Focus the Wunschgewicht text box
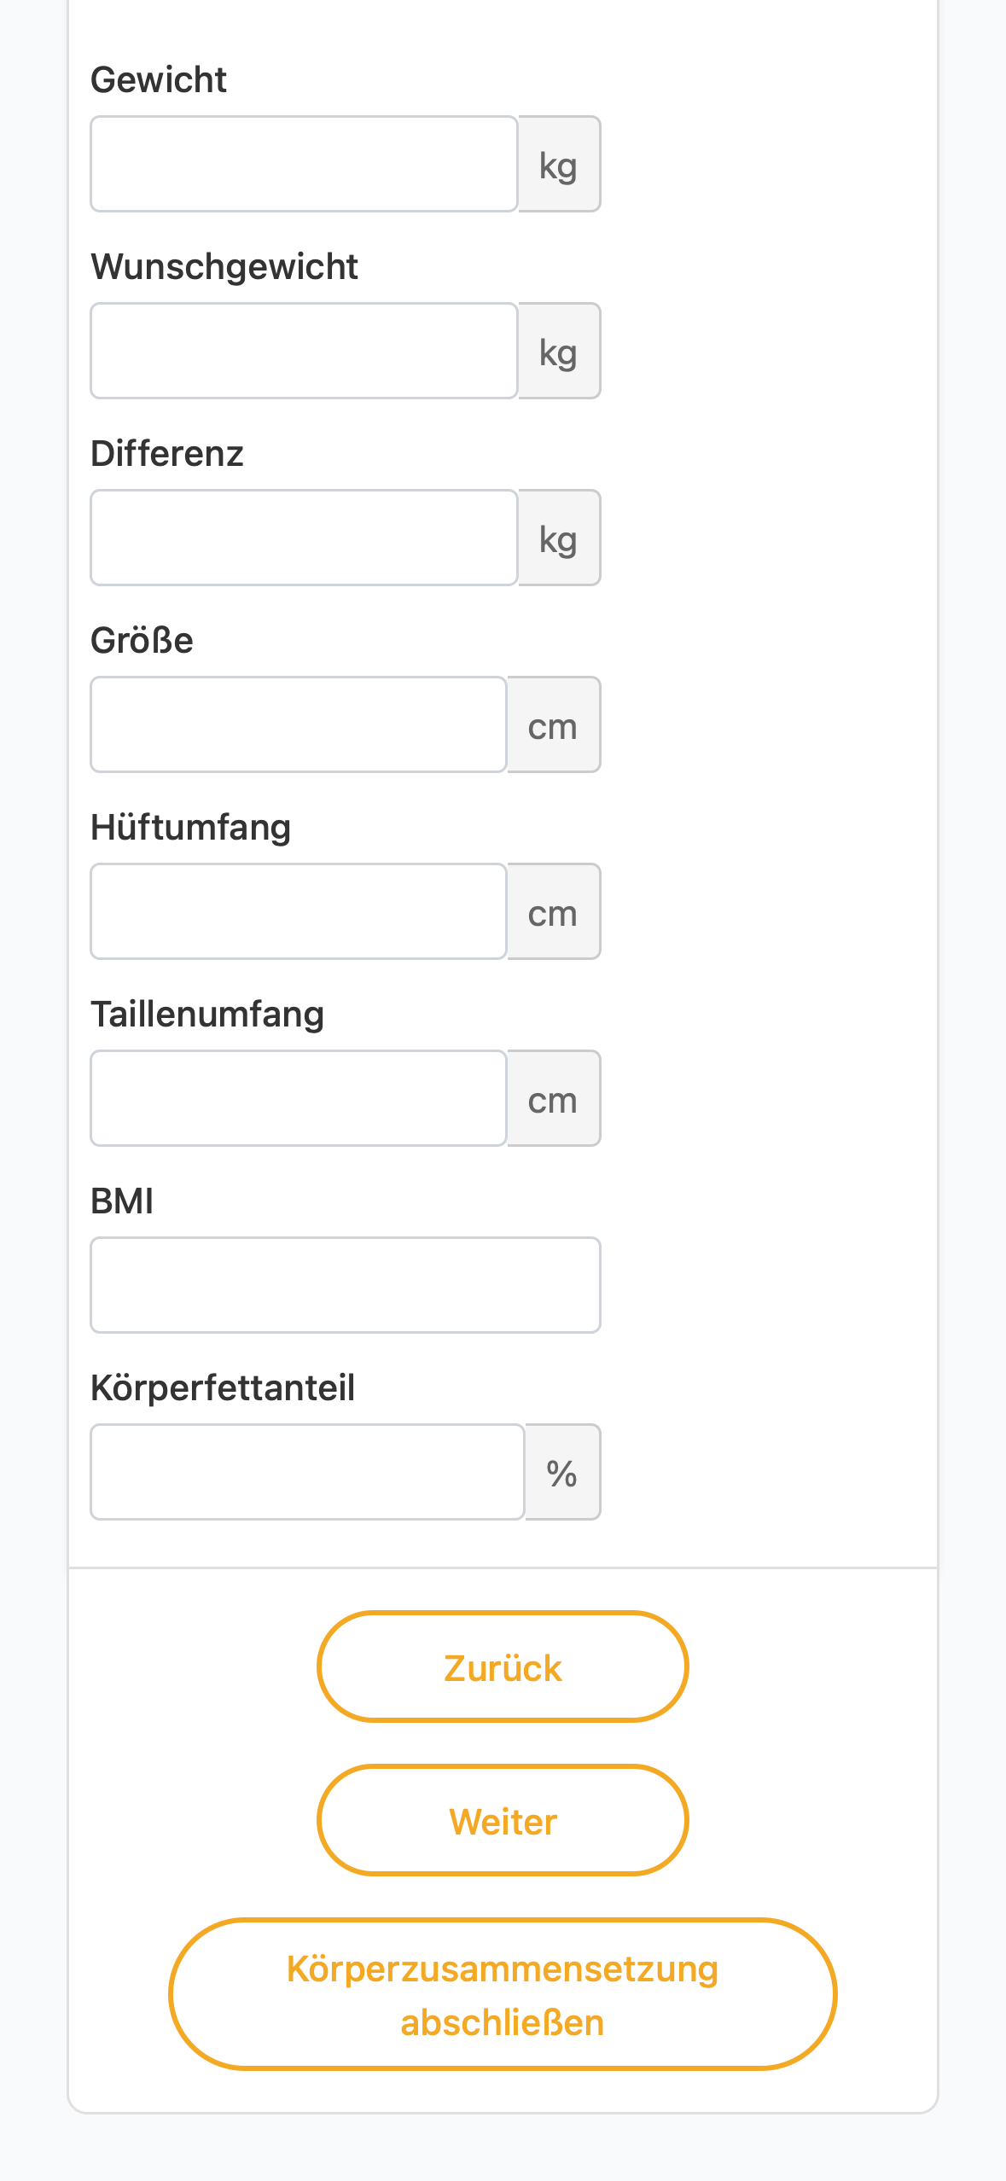The height and width of the screenshot is (2181, 1006). click(x=304, y=351)
